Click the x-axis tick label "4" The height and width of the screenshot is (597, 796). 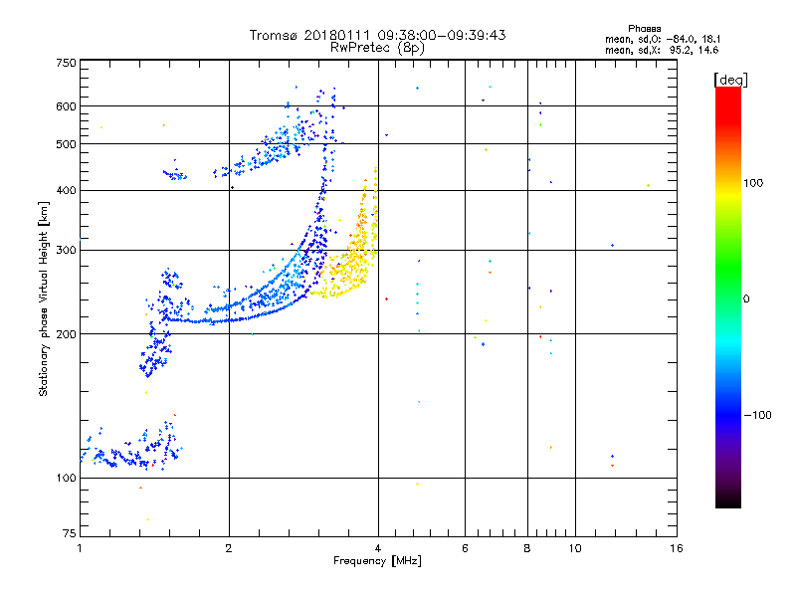(x=378, y=548)
